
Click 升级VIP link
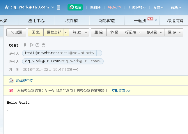114,8
